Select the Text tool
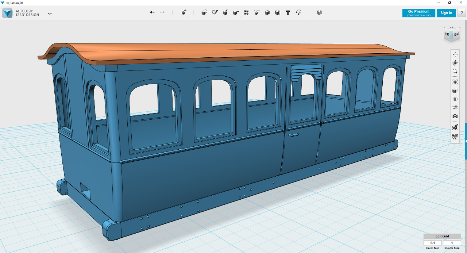 pos(288,12)
